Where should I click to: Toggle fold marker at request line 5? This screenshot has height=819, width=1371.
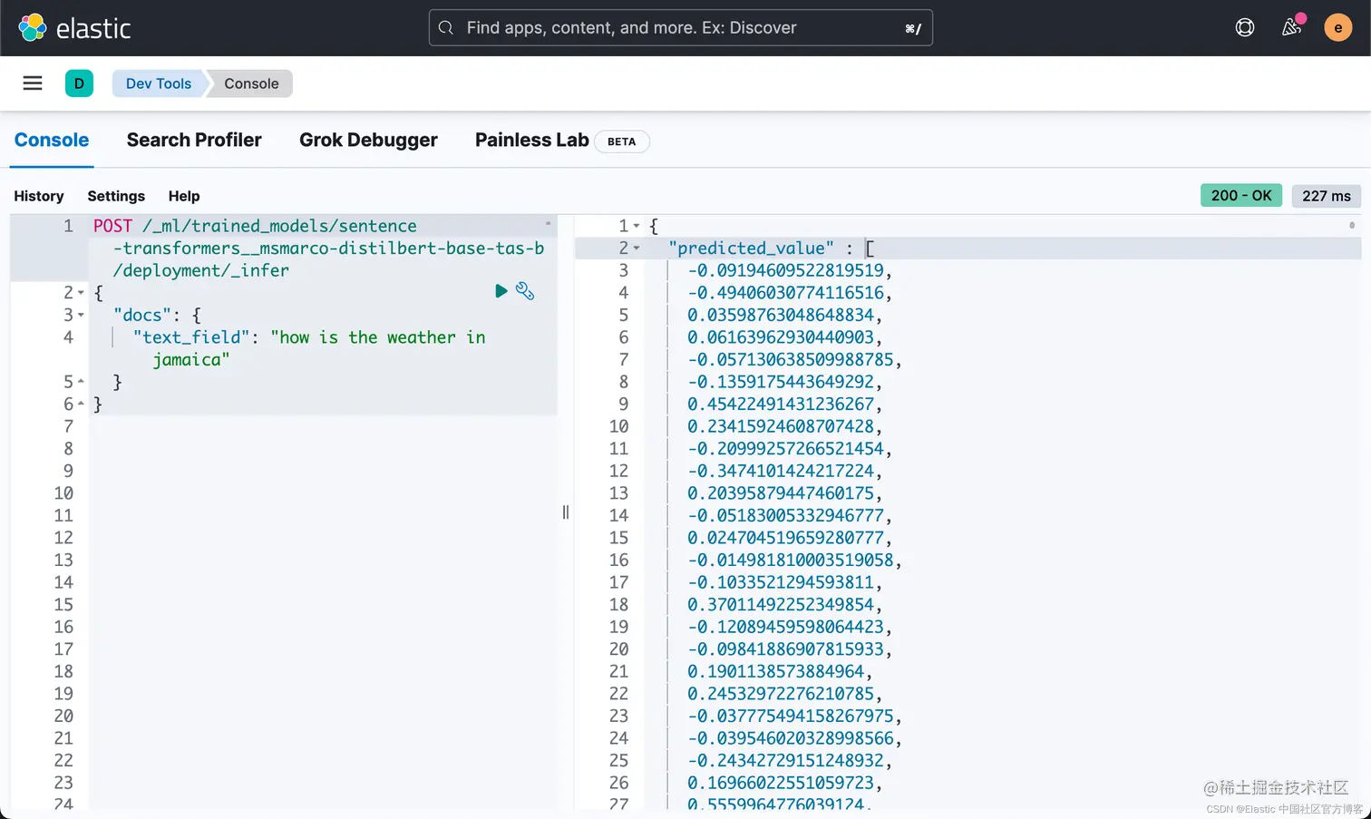pyautogui.click(x=81, y=382)
